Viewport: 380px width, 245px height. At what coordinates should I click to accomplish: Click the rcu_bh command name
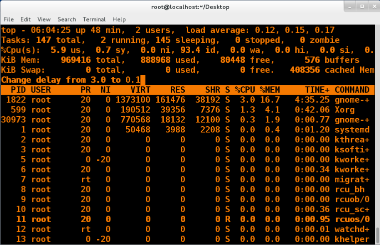(x=350, y=189)
